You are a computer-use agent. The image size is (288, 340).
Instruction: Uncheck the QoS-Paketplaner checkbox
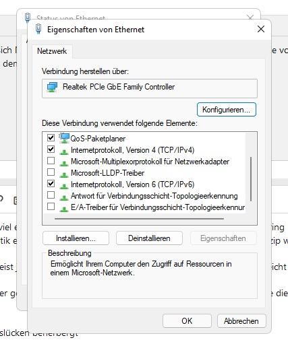point(51,138)
